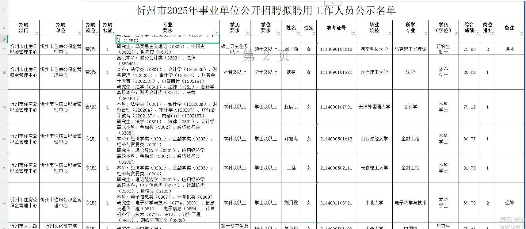Open the 学历要求 column filter dropdown

click(248, 32)
